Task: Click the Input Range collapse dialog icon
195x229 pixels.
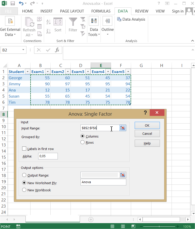Action: pyautogui.click(x=123, y=128)
